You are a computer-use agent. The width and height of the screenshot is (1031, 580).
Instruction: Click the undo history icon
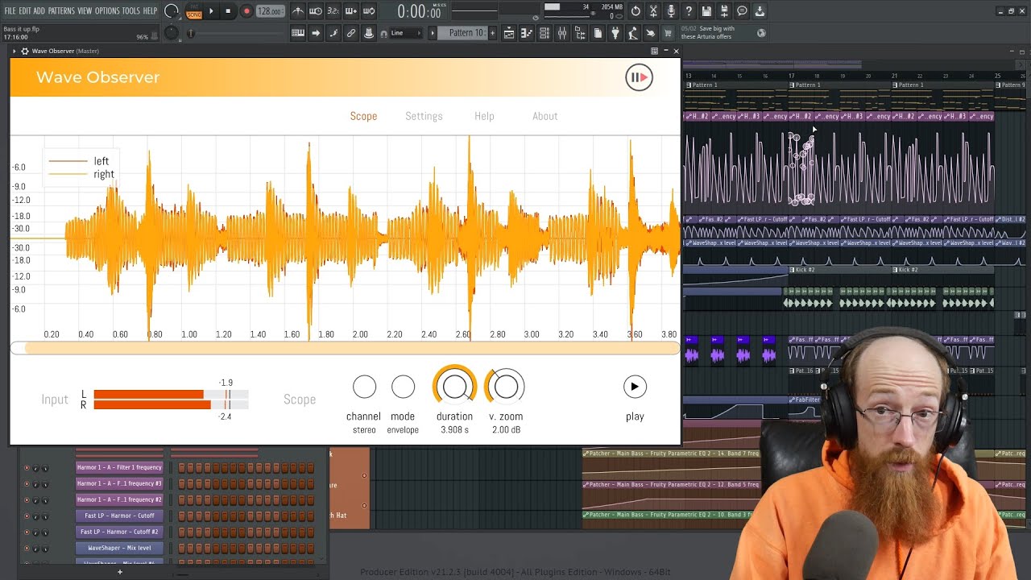[x=636, y=11]
